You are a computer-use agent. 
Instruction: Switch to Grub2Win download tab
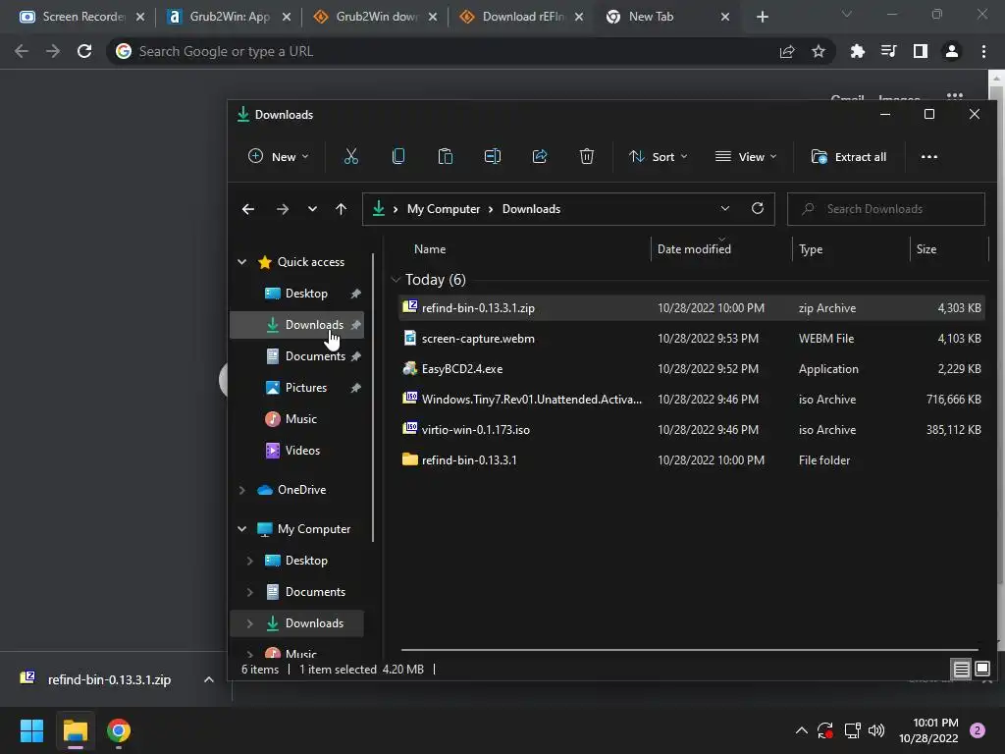(x=375, y=17)
